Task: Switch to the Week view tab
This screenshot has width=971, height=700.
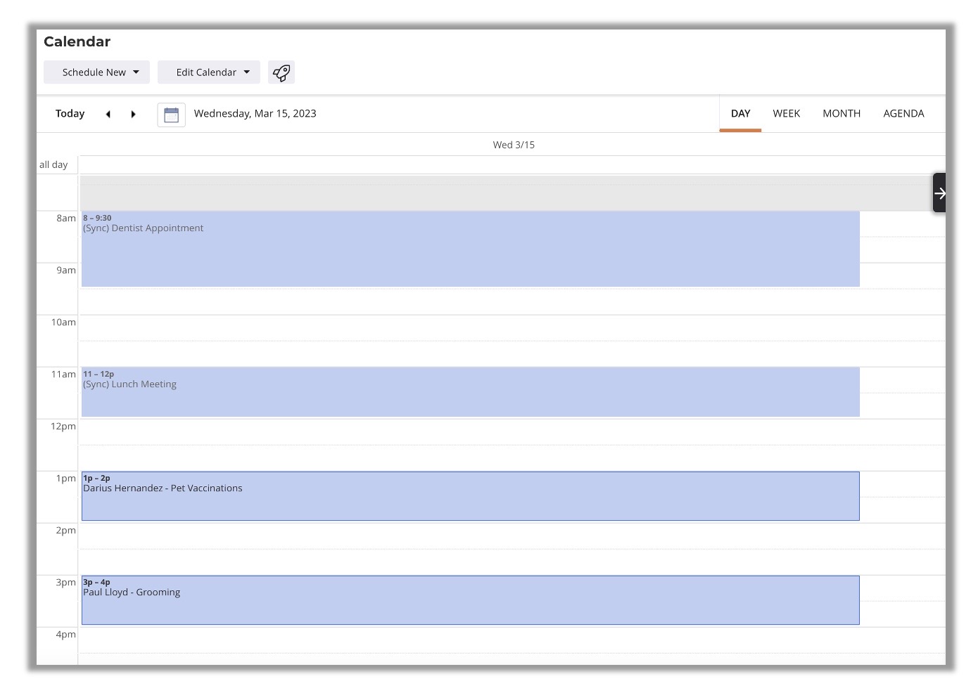Action: 787,114
